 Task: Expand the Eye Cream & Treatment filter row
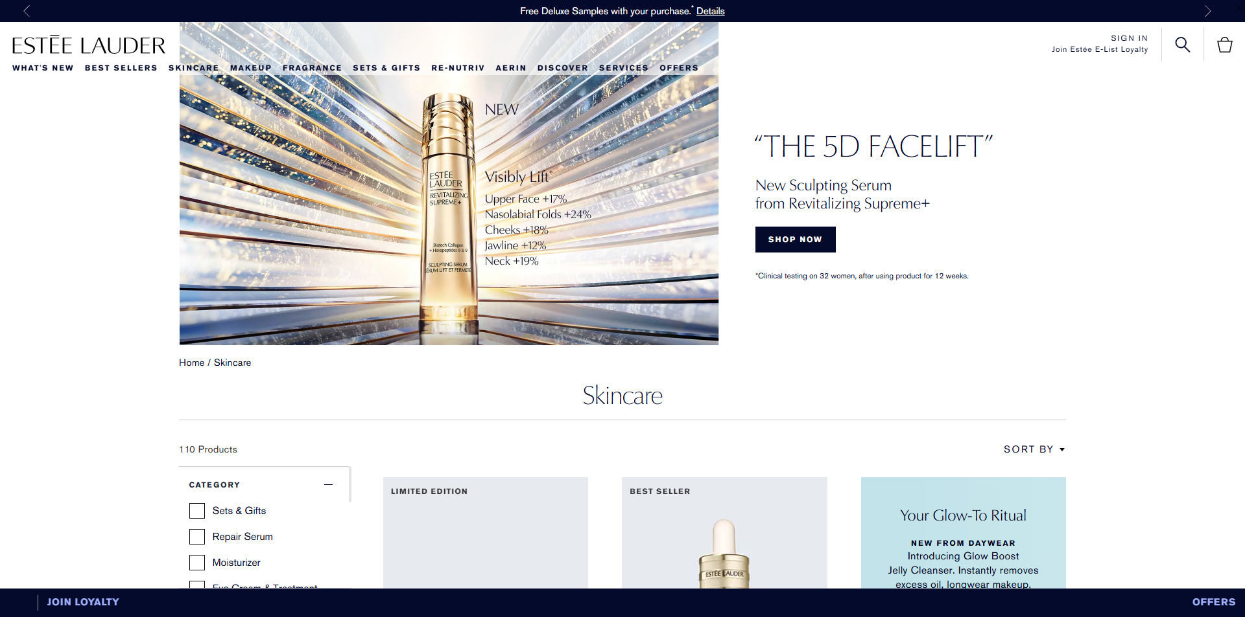(197, 586)
